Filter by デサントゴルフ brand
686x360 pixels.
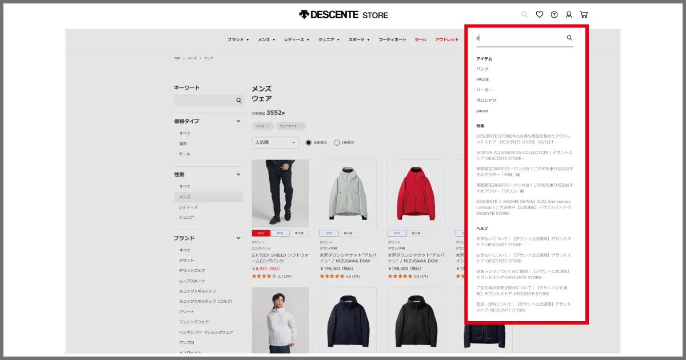[192, 270]
